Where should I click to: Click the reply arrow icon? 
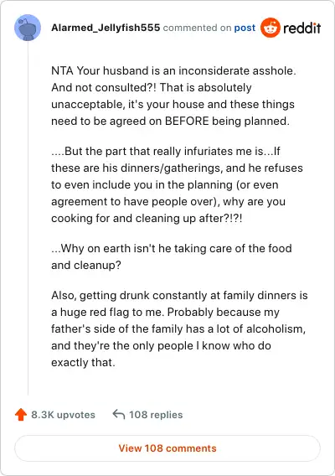click(x=119, y=414)
